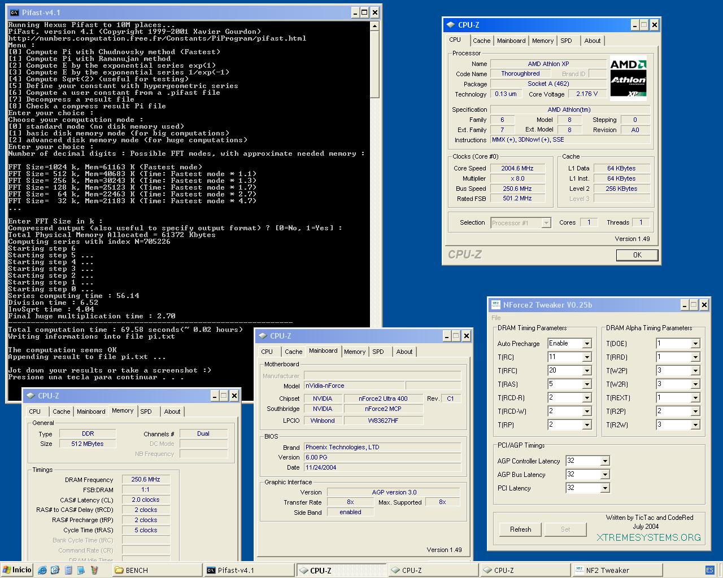The image size is (723, 578).
Task: Click the Core Voltage value 2.176 V
Action: click(x=587, y=94)
